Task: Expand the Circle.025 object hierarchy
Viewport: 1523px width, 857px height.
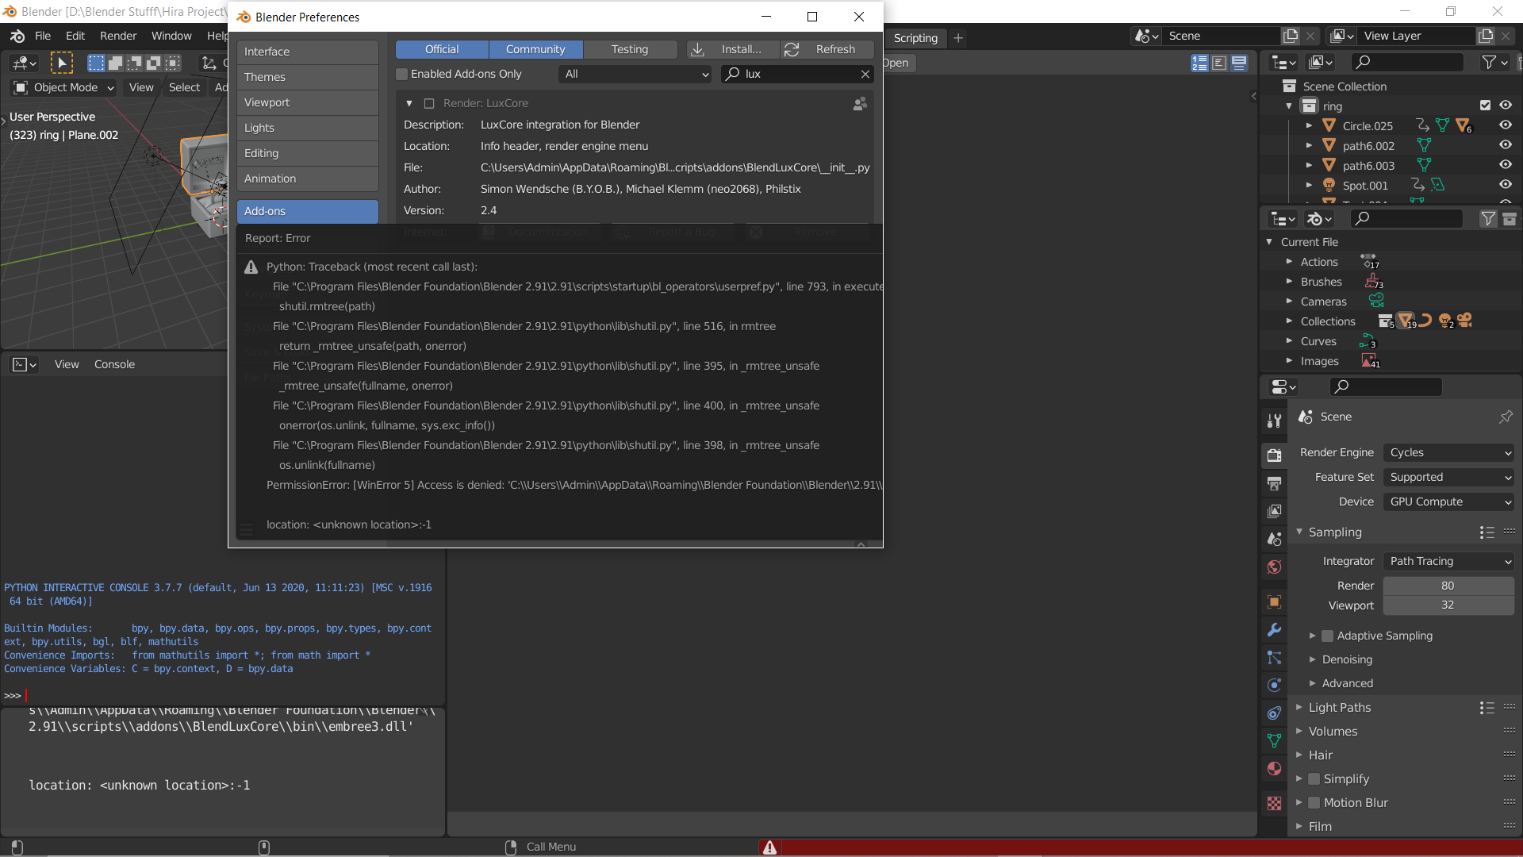Action: tap(1310, 125)
